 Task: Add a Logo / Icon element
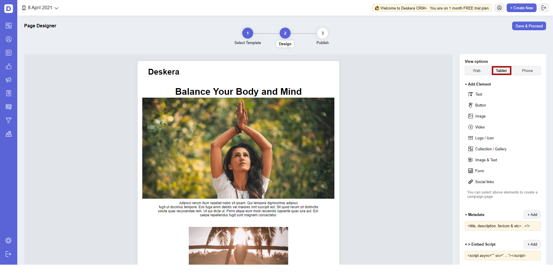481,138
